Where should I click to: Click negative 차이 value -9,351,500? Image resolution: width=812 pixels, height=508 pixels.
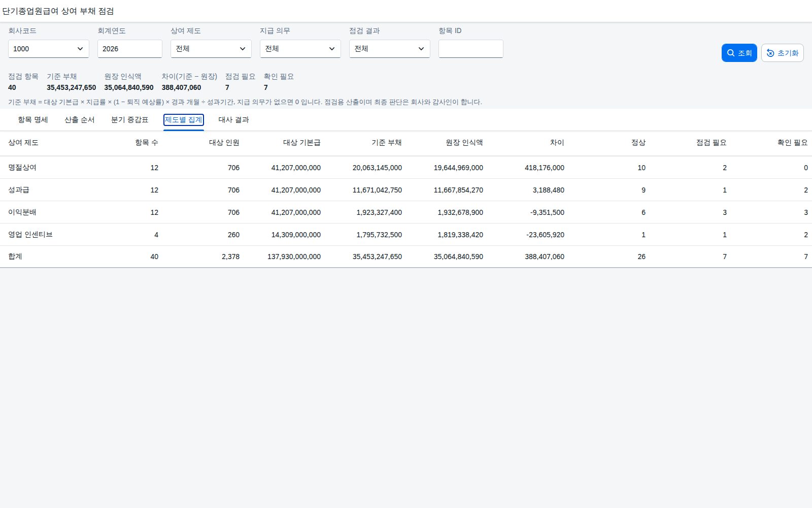pyautogui.click(x=547, y=212)
